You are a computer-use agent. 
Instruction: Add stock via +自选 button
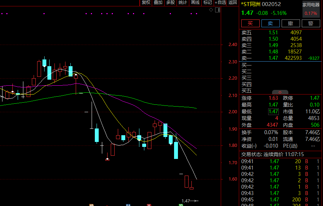[220, 2]
